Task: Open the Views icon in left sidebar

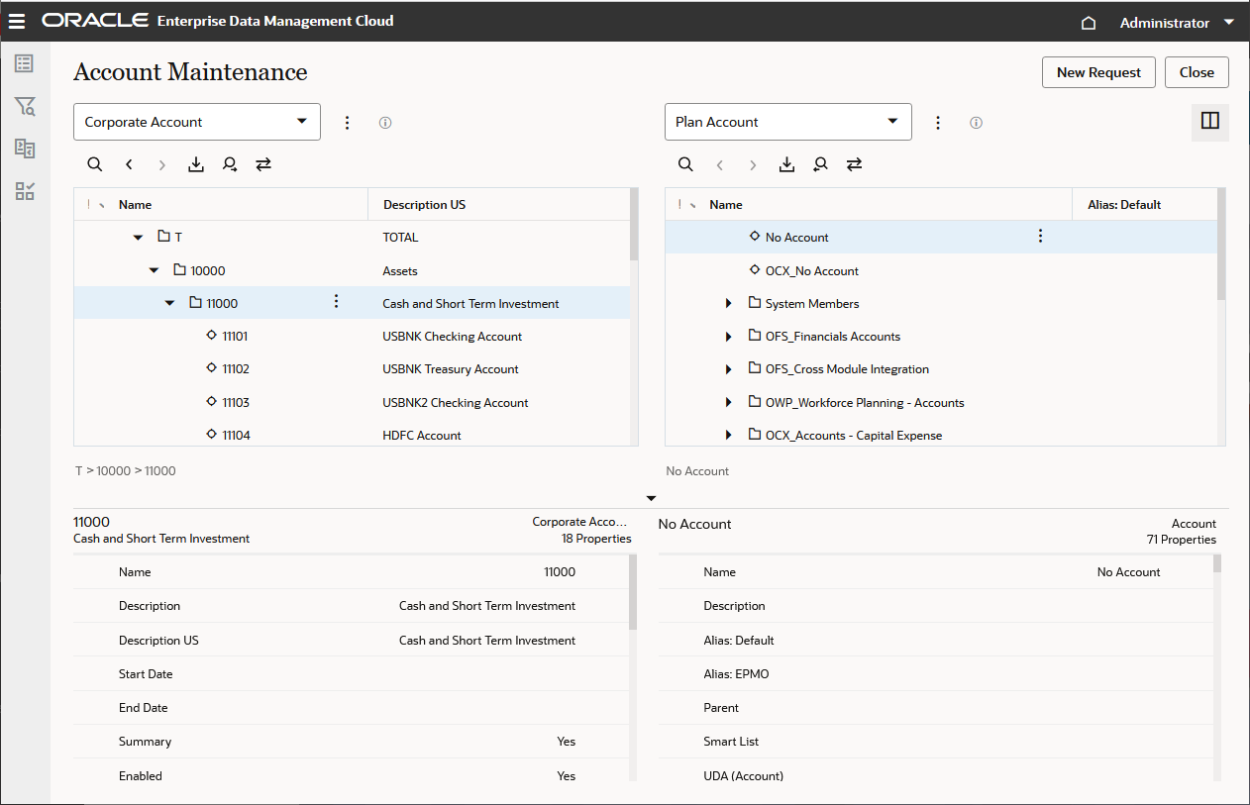Action: point(25,63)
